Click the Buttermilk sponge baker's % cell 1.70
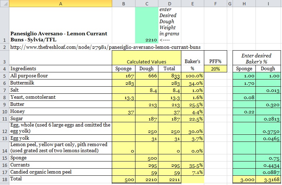The image size is (282, 185). (244, 83)
